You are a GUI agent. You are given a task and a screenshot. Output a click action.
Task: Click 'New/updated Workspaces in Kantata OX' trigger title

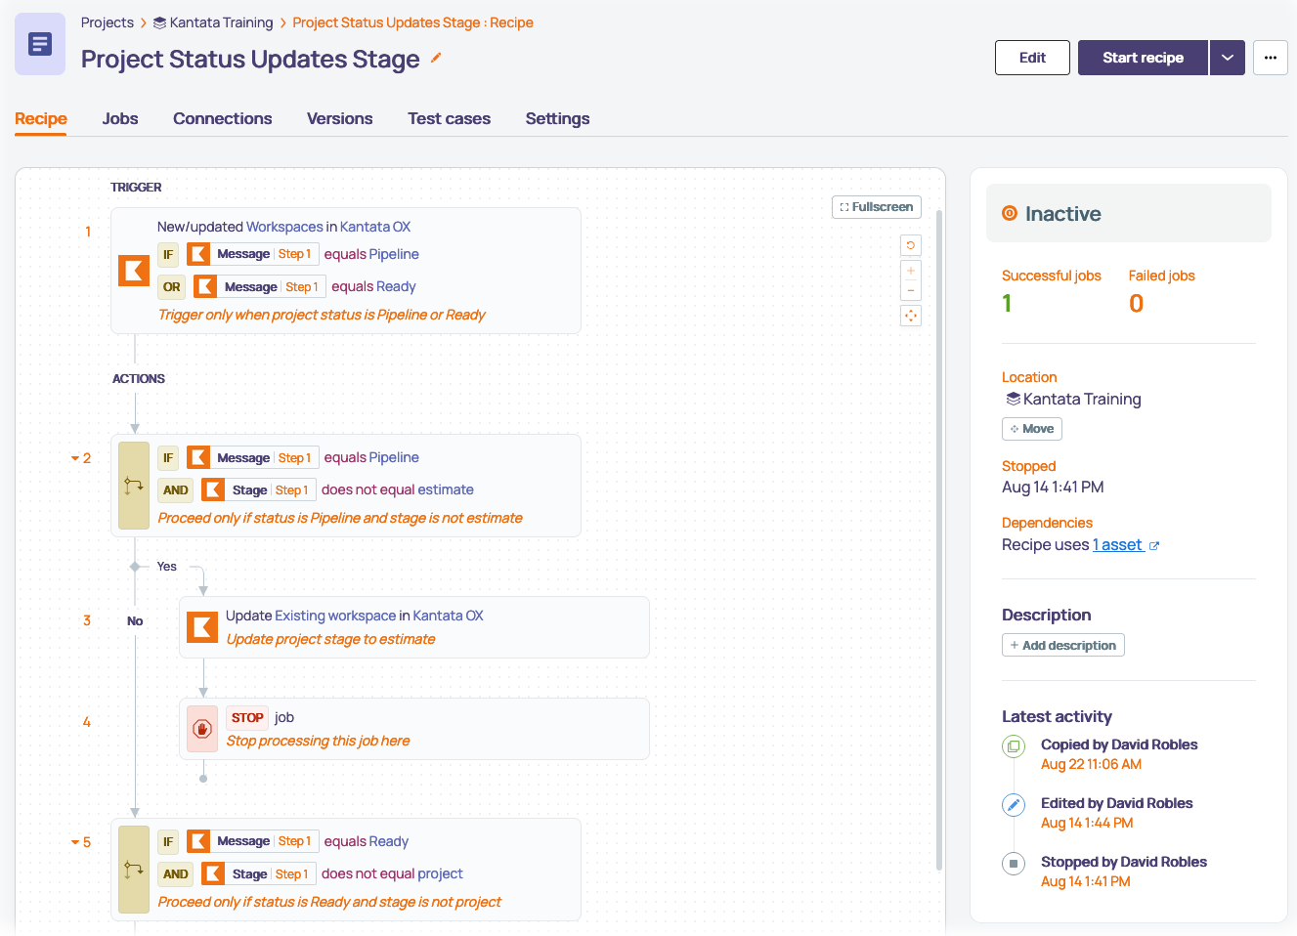coord(283,227)
